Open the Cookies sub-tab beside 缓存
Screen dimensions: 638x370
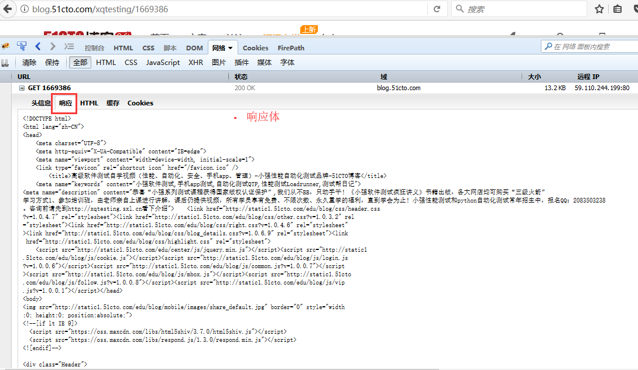140,104
